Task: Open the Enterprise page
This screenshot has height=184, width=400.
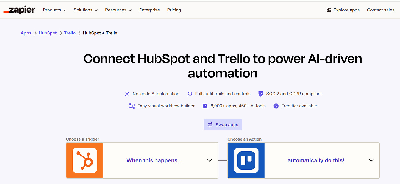Action: [x=149, y=10]
